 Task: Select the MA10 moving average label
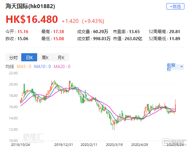(x=42, y=66)
